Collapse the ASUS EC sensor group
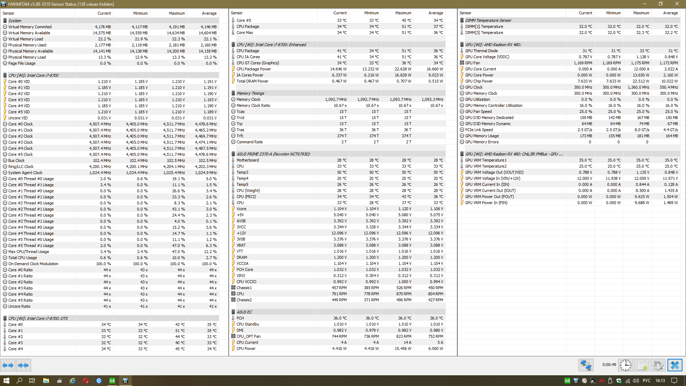686x386 pixels. pos(244,312)
